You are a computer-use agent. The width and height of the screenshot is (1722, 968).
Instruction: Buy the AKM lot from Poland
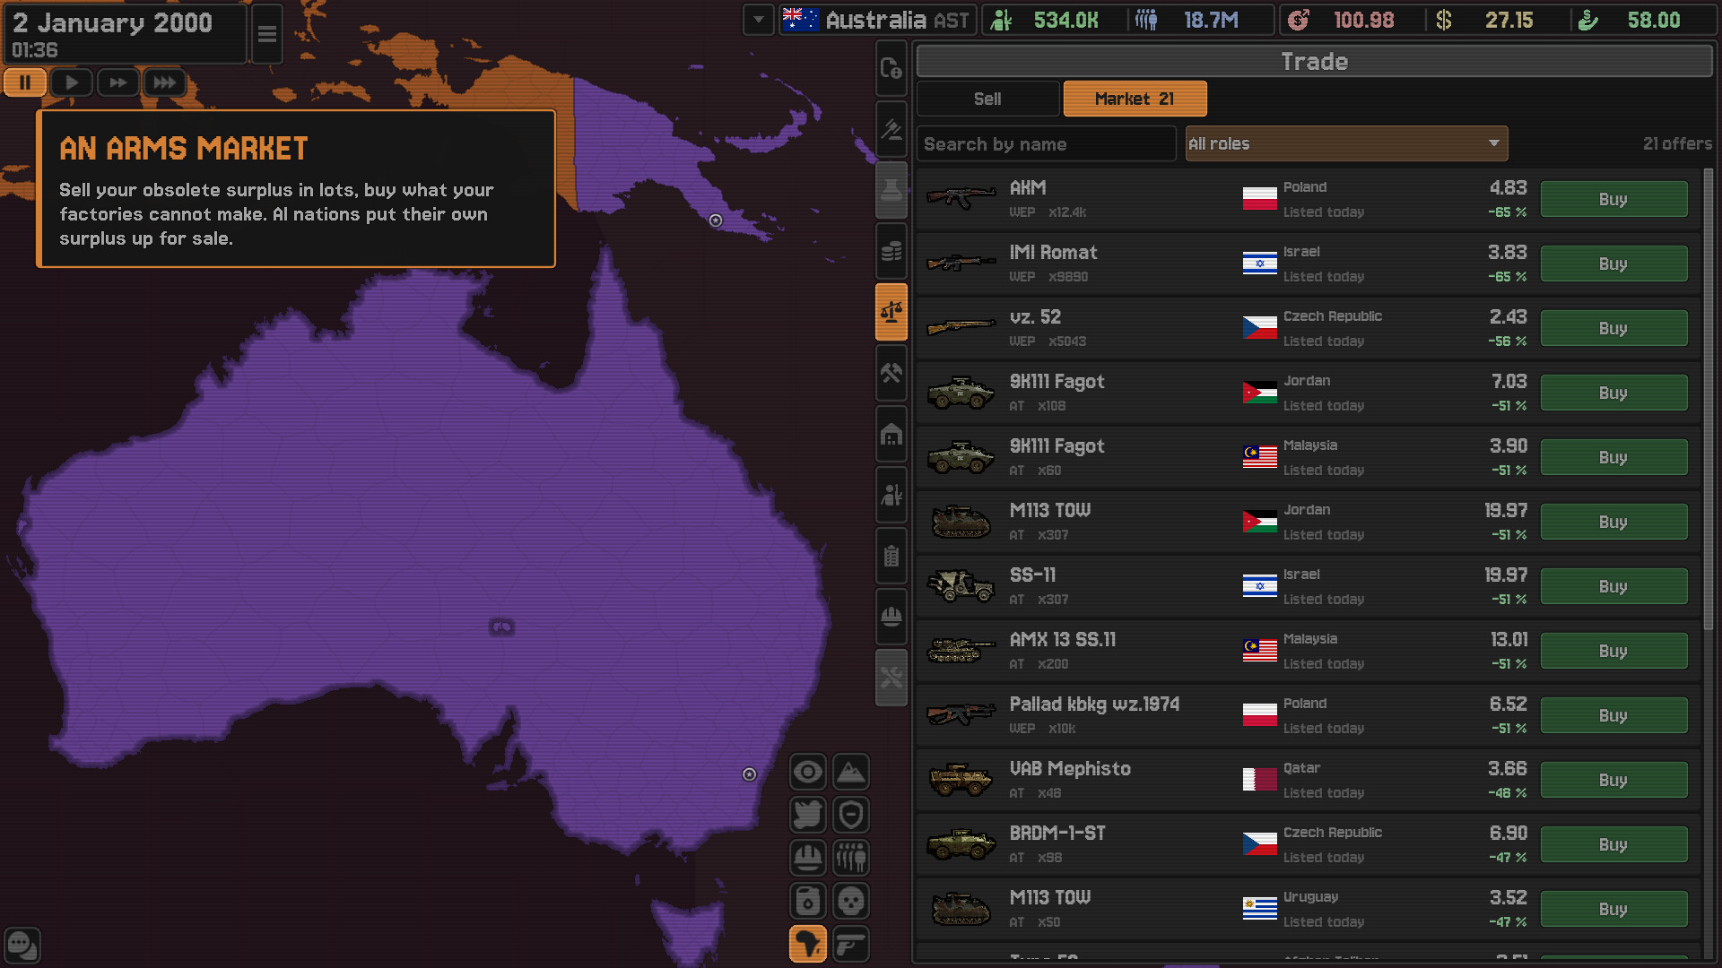tap(1613, 199)
